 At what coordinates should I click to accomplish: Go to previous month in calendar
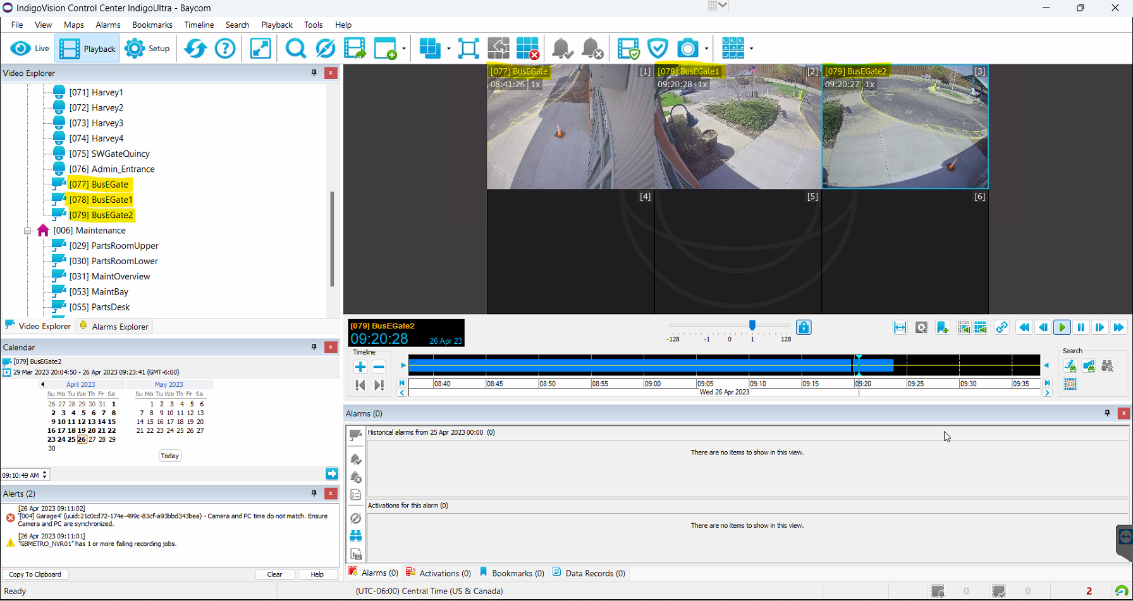[x=42, y=384]
